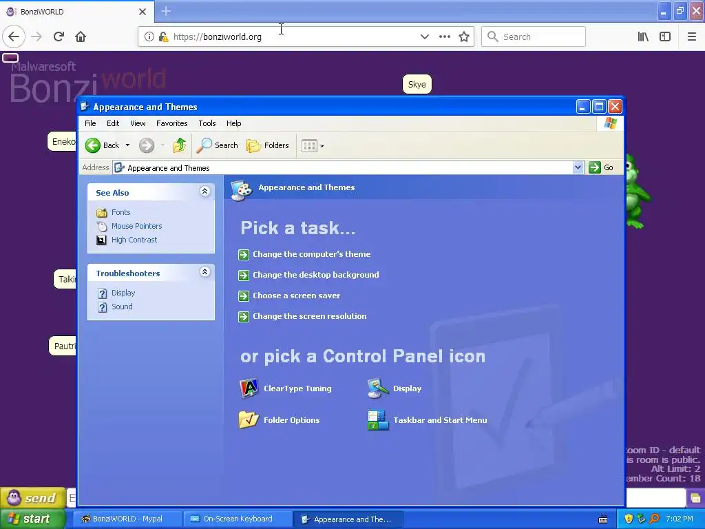Image resolution: width=705 pixels, height=529 pixels.
Task: Click the BonziWORLD send button
Action: pos(32,497)
